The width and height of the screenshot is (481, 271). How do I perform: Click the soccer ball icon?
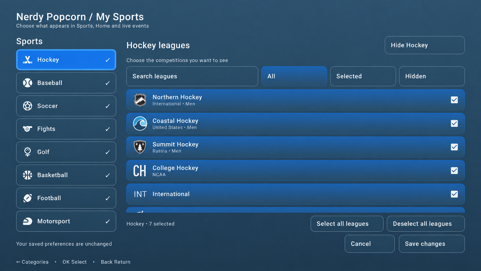tap(28, 106)
